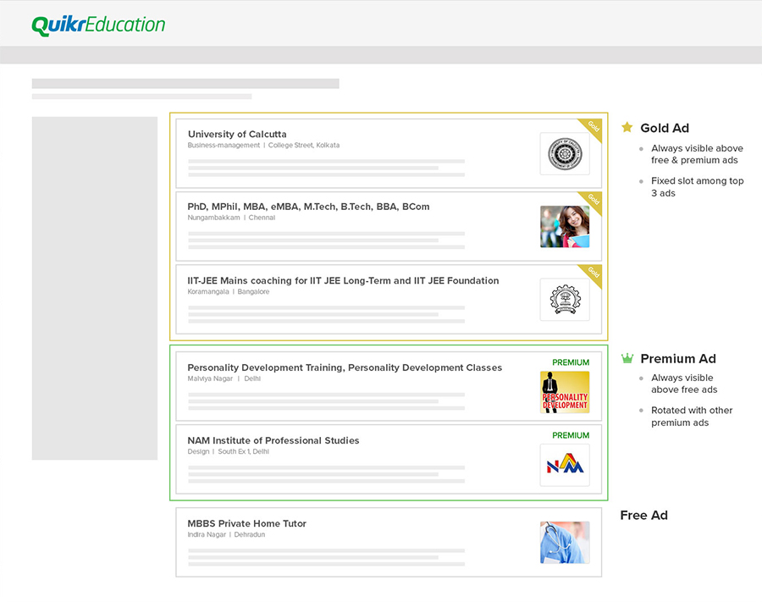Click 'Indira Nagar' locality text
The image size is (762, 602).
click(x=207, y=534)
